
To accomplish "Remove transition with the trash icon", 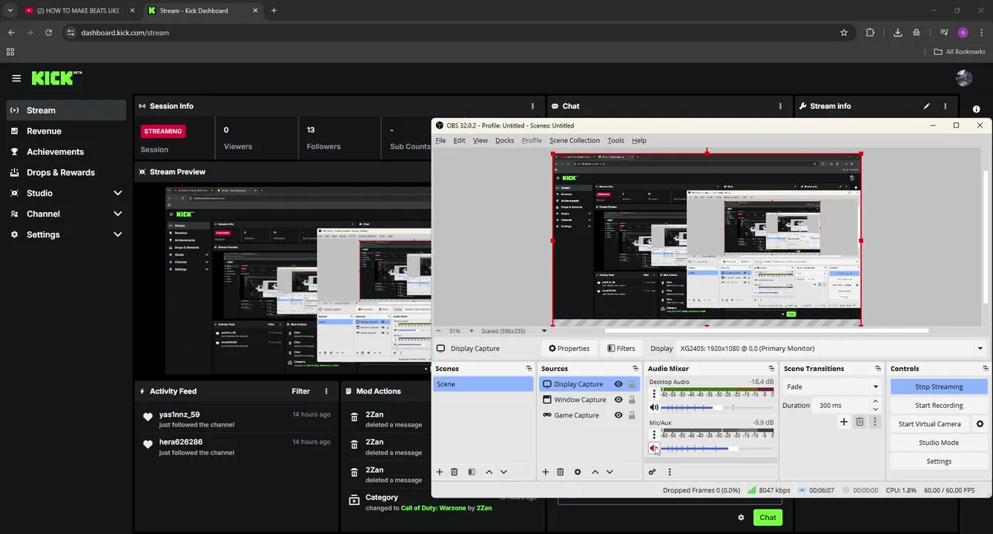I will coord(860,422).
